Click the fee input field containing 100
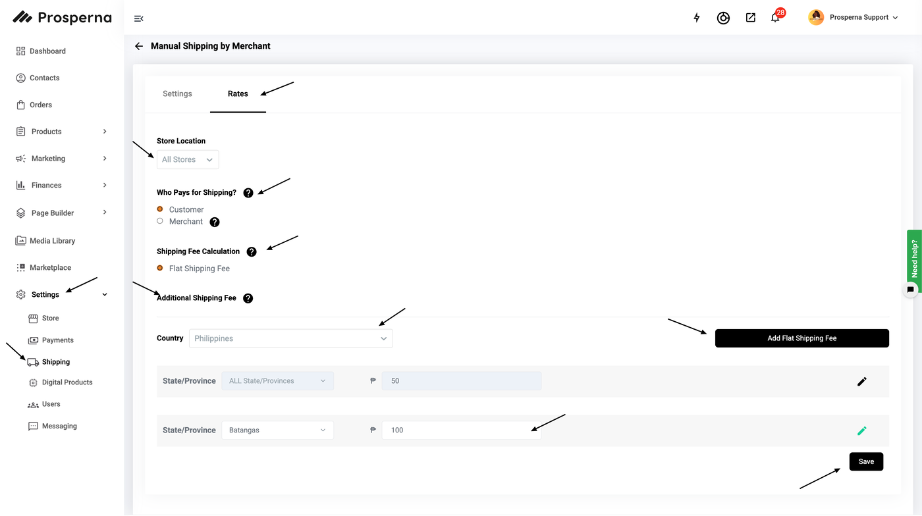 461,430
